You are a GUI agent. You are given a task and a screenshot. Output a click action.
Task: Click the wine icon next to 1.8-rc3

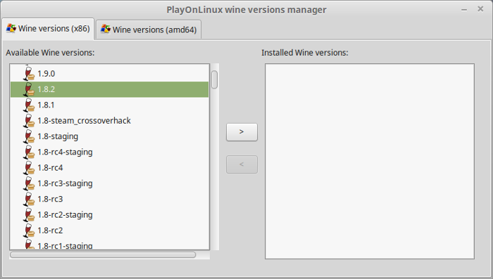point(29,199)
